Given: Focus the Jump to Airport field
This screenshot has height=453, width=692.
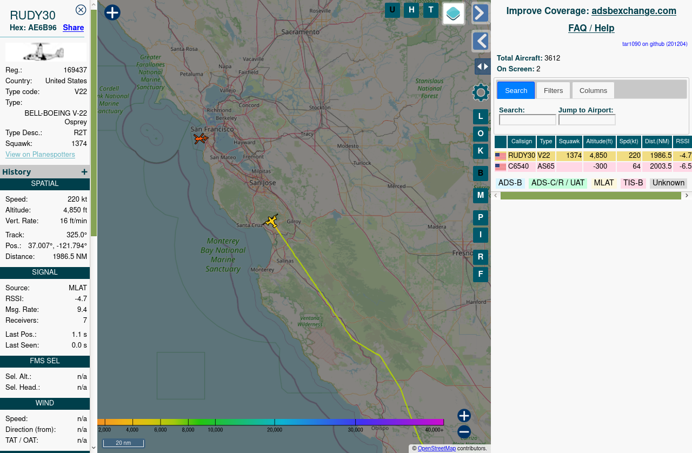Looking at the screenshot, I should (587, 120).
